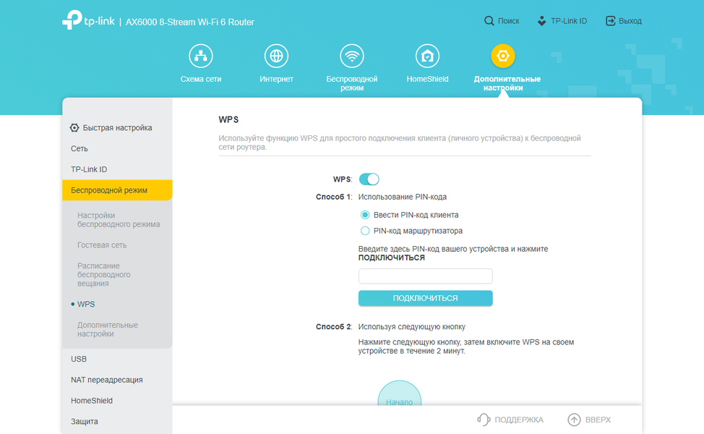This screenshot has height=434, width=704.
Task: Click the TP-Link logo
Action: 88,20
